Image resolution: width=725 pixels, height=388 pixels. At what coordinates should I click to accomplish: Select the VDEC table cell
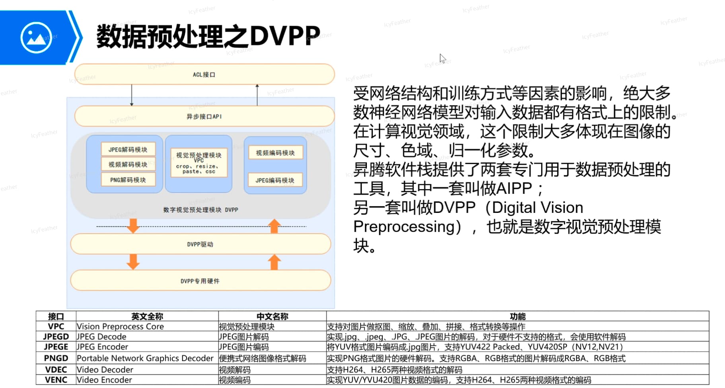56,369
